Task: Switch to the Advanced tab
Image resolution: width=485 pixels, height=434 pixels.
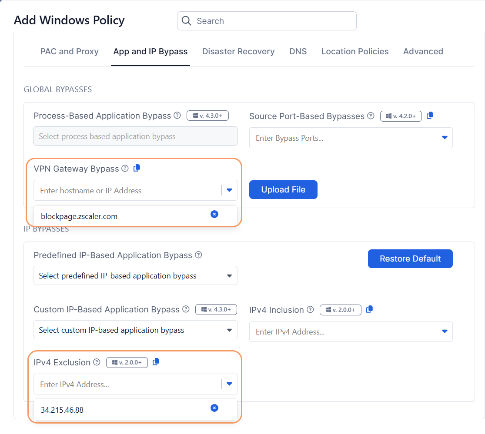Action: [423, 51]
